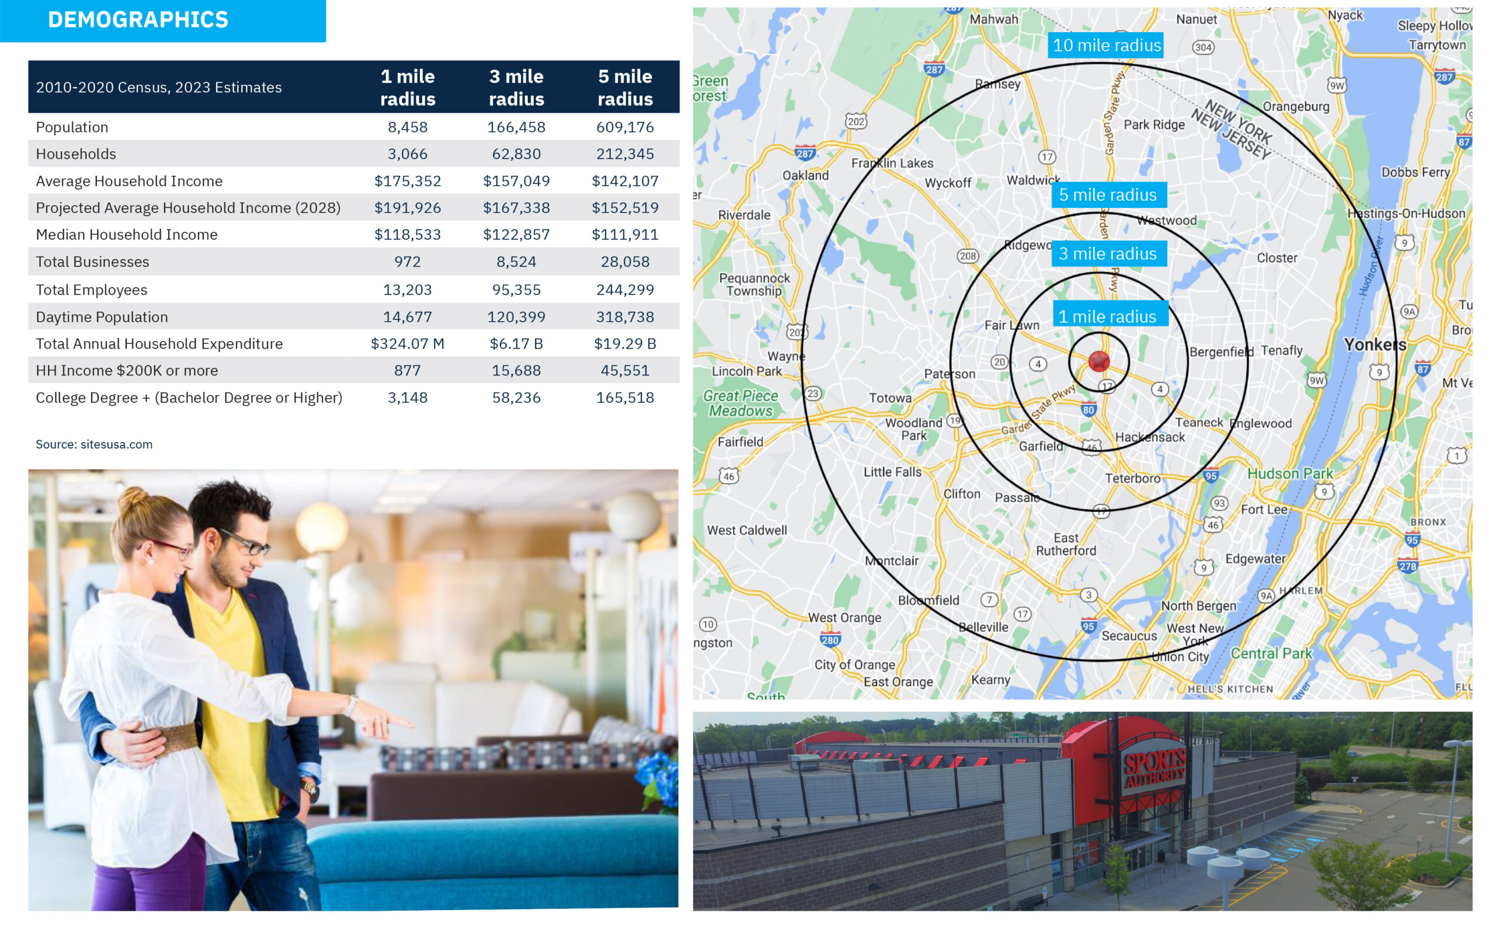Click the Sports Authority storefront photo
1495x926 pixels.
click(1082, 810)
